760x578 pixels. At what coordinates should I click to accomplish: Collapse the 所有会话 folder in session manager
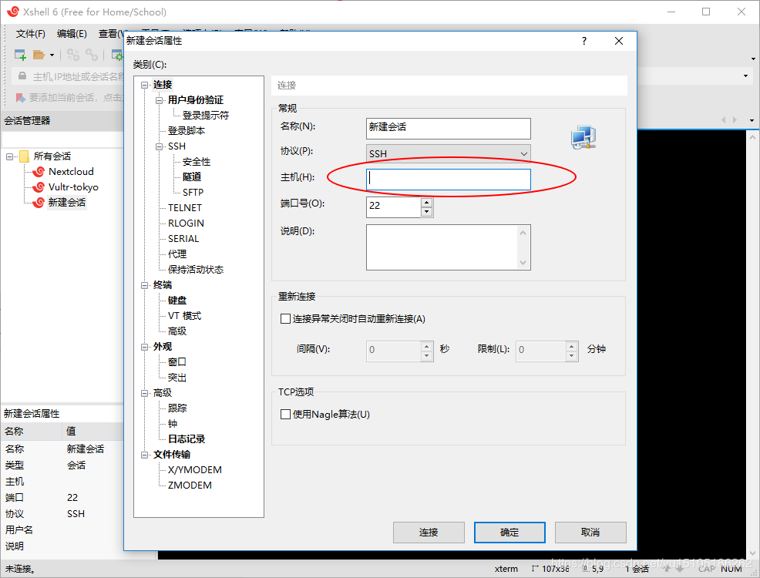(10, 156)
